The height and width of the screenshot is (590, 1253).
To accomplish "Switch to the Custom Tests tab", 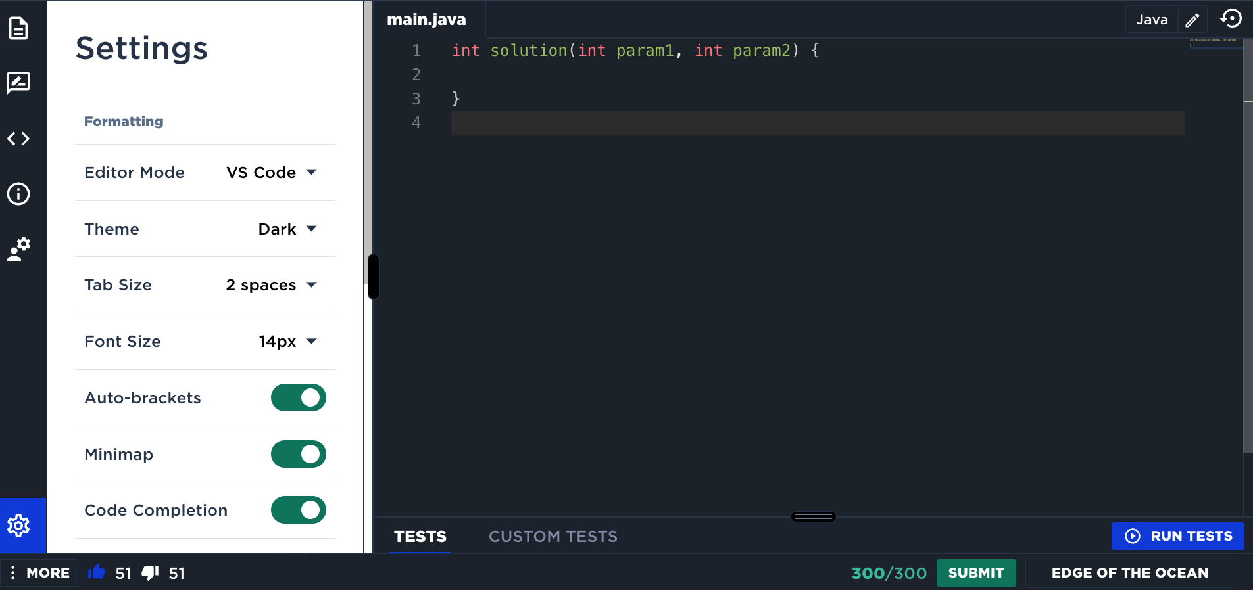I will click(553, 537).
